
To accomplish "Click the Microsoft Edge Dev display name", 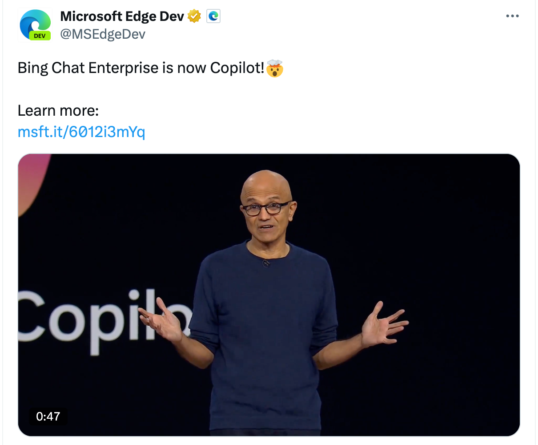I will pos(122,16).
